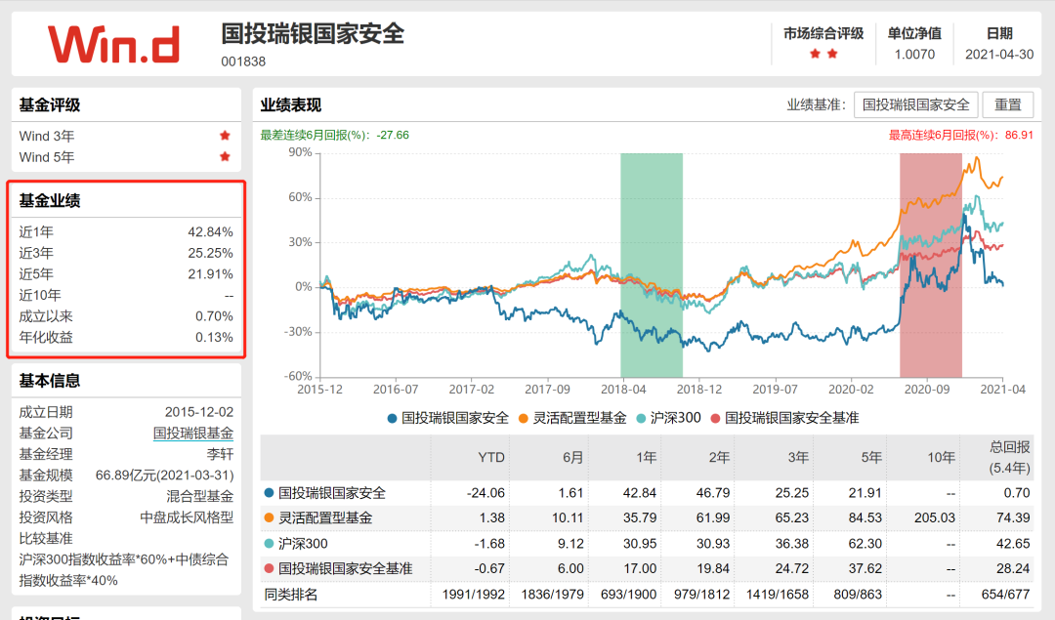Click 最差连续6月回报 label
The image size is (1055, 620).
(x=334, y=135)
